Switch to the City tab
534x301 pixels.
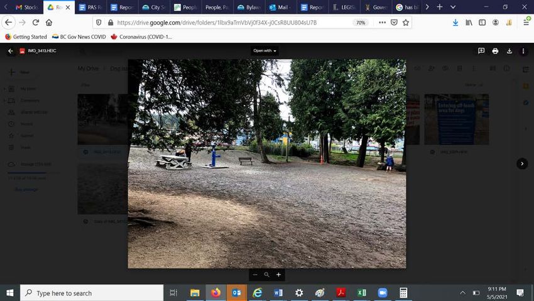click(154, 7)
